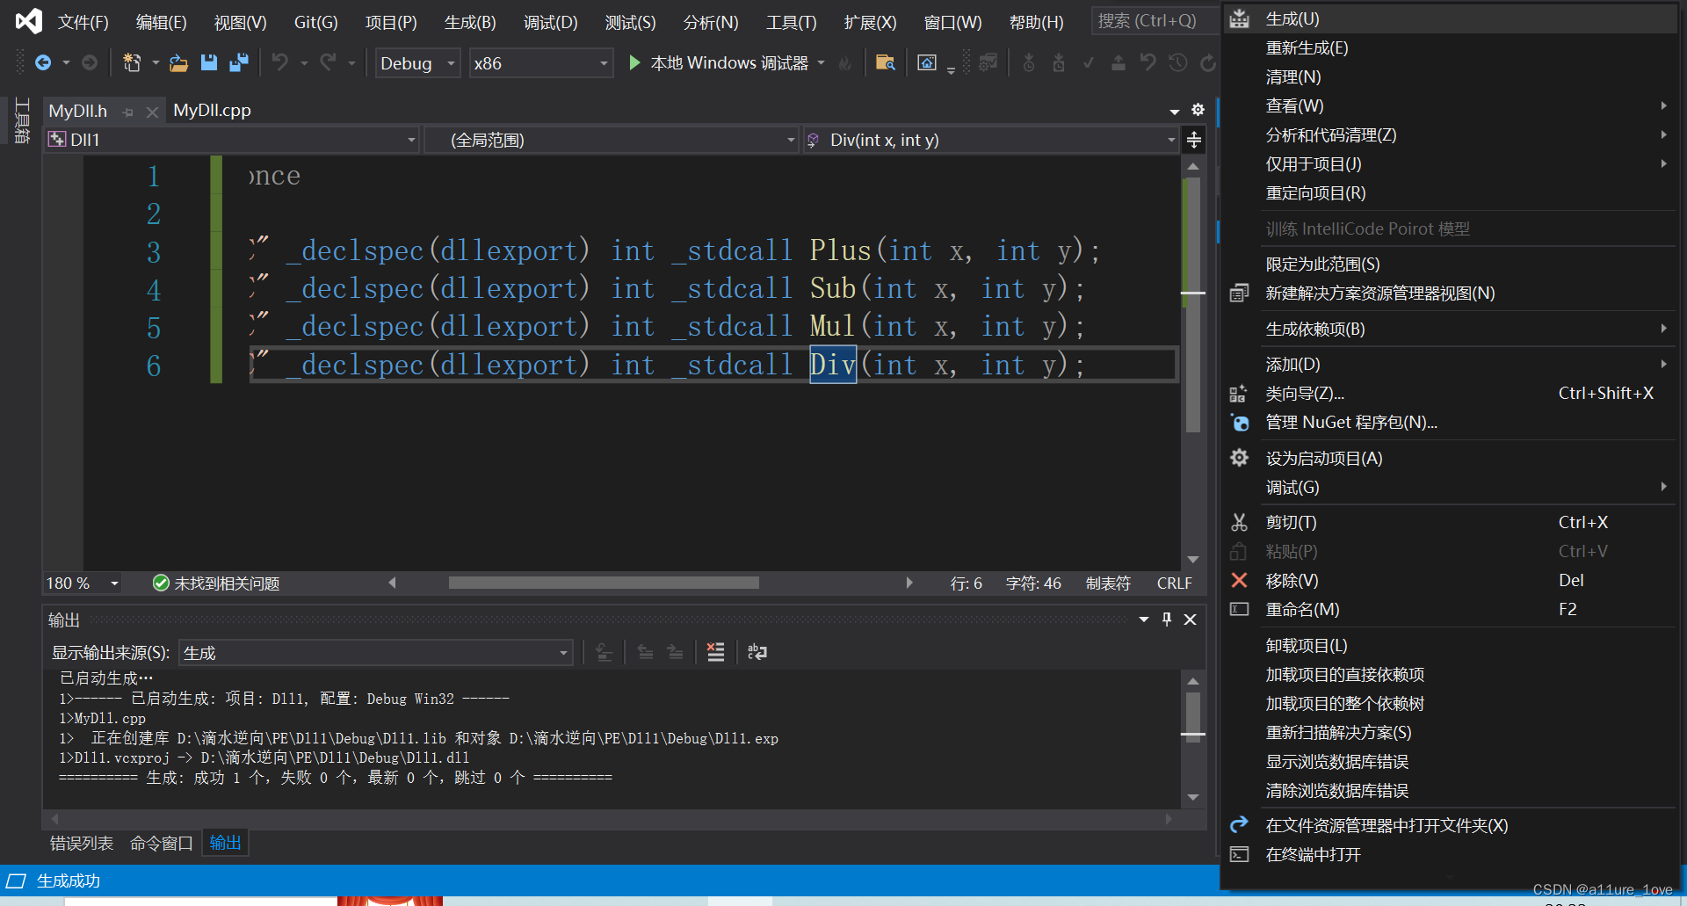Click the Open in Terminal icon
The height and width of the screenshot is (906, 1687).
pos(1239,854)
